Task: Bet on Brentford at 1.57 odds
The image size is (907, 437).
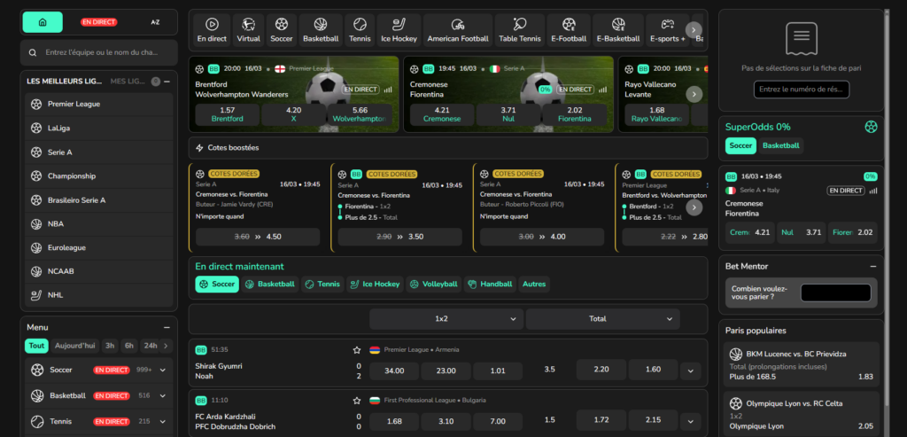Action: [227, 113]
